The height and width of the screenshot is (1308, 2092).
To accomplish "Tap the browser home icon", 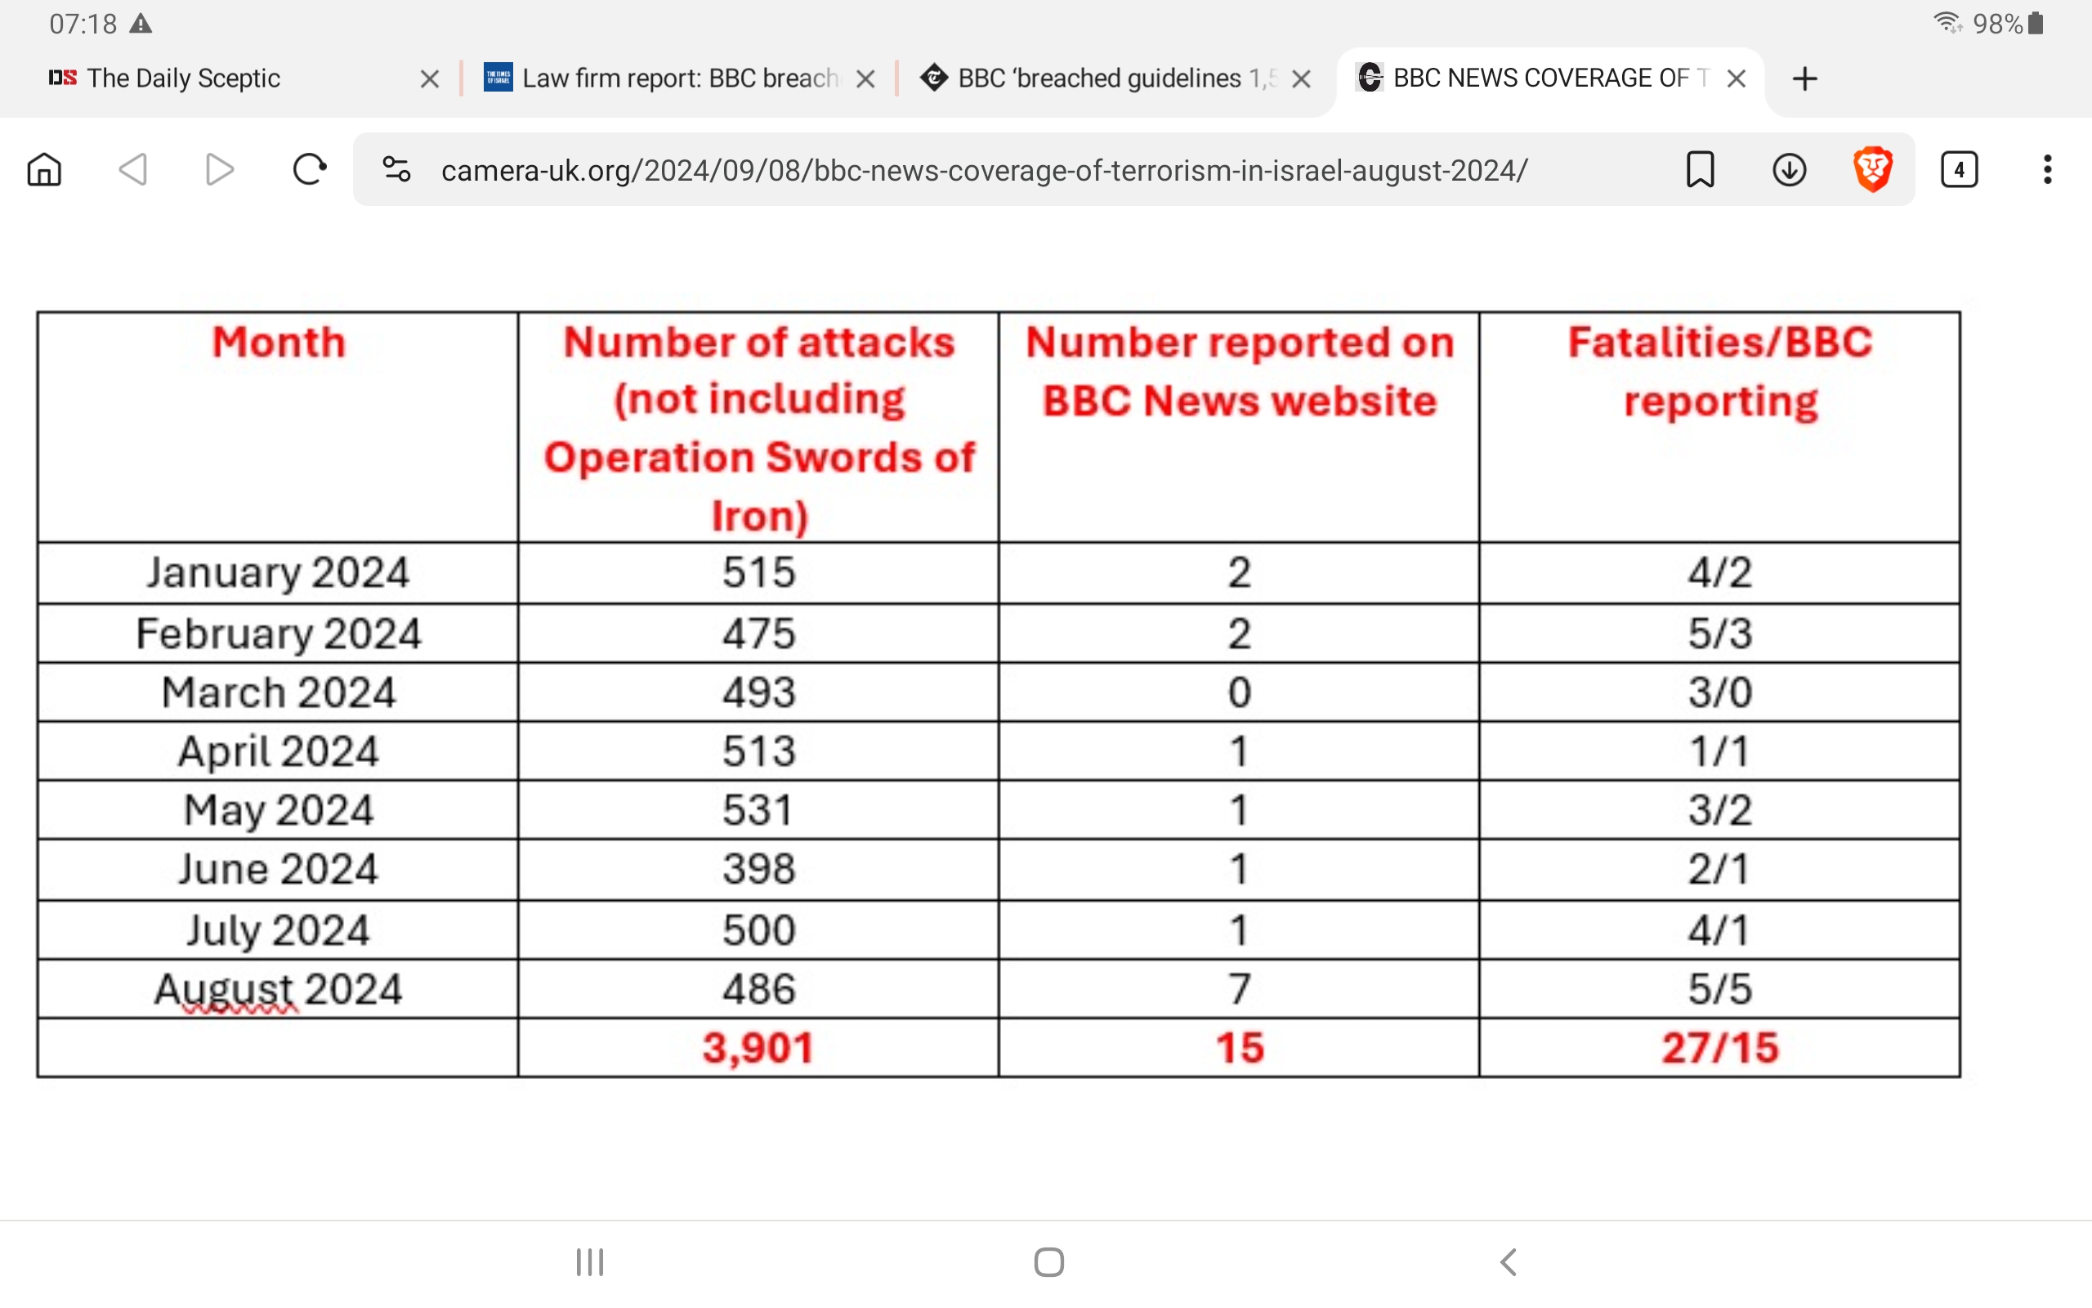I will [44, 169].
